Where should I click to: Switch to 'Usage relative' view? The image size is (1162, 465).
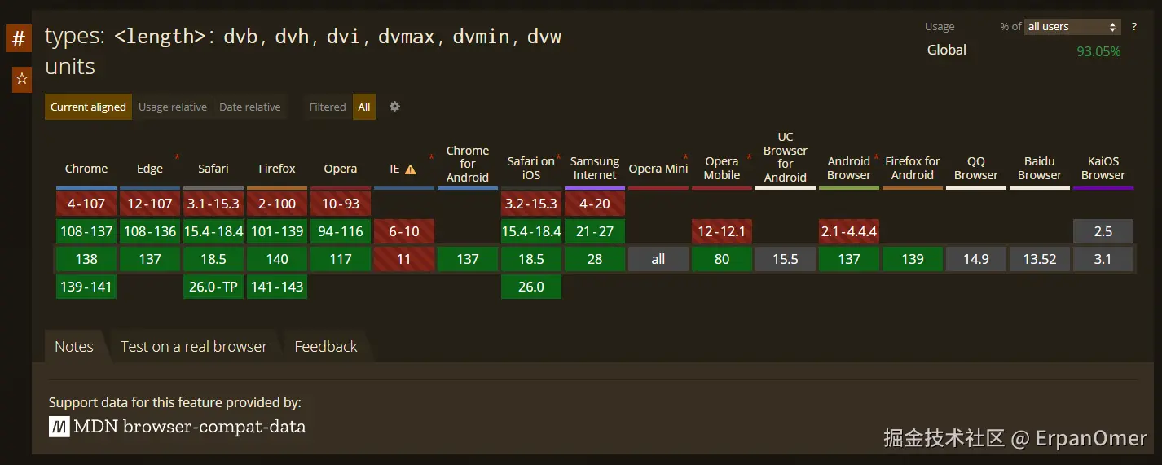point(173,107)
